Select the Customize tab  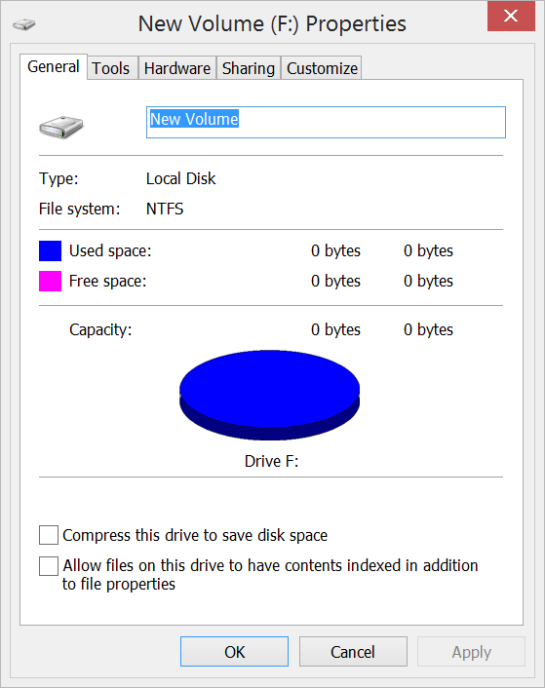(x=322, y=68)
